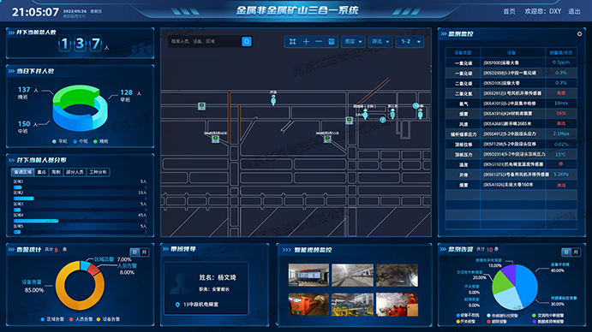
Task: Open the bottom-right worker video thumbnail
Action: point(397,304)
